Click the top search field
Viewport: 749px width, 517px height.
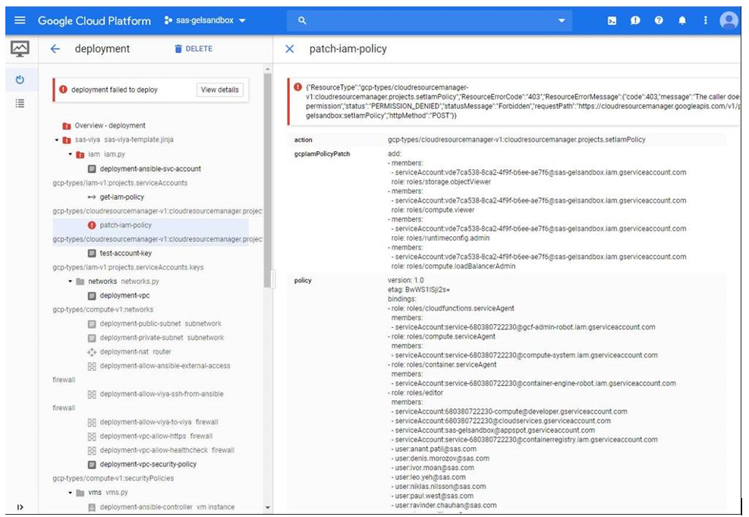[429, 20]
